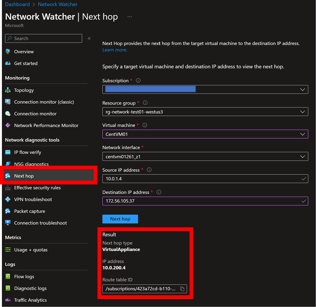Select the 10.0.200.4 IP address result
Screen dimensions: 316x307
[x=114, y=268]
